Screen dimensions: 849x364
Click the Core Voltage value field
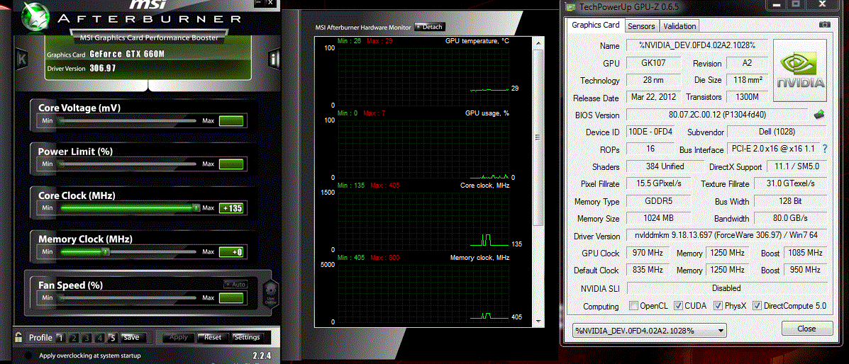231,120
